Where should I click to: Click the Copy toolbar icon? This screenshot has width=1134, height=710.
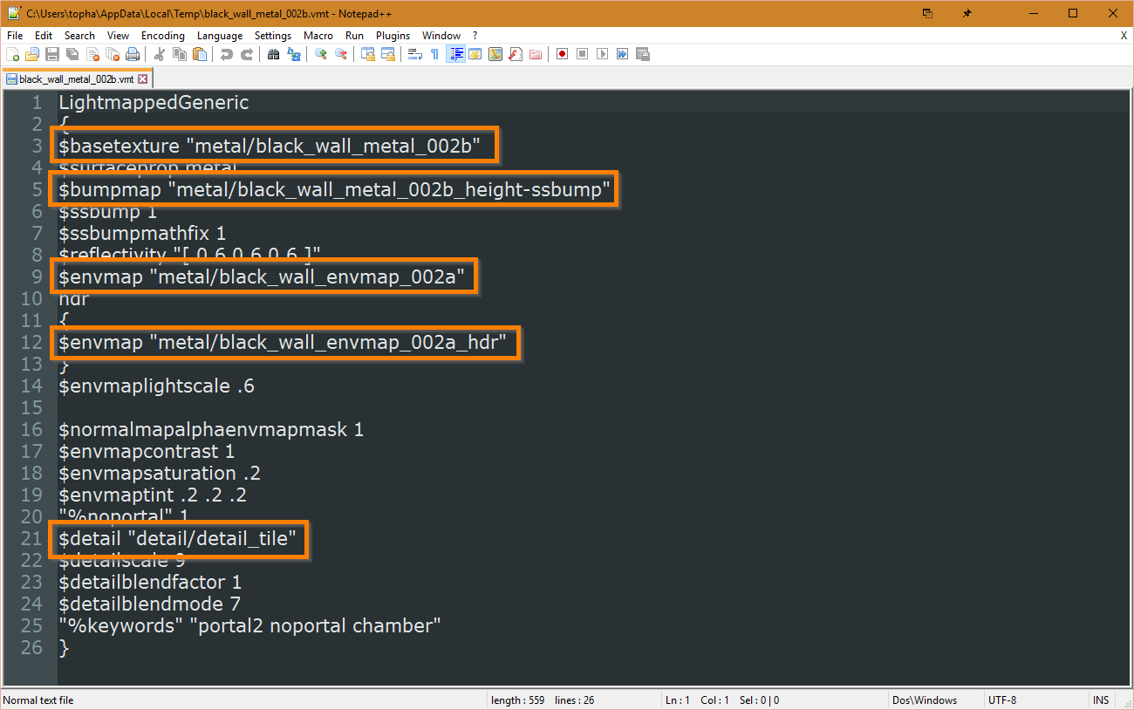(x=180, y=54)
